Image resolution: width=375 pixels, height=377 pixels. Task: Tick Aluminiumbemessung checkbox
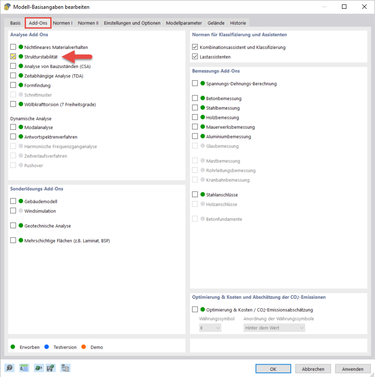coord(195,136)
